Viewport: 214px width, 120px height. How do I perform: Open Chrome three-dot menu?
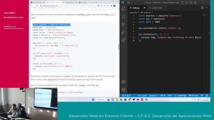coord(117,6)
